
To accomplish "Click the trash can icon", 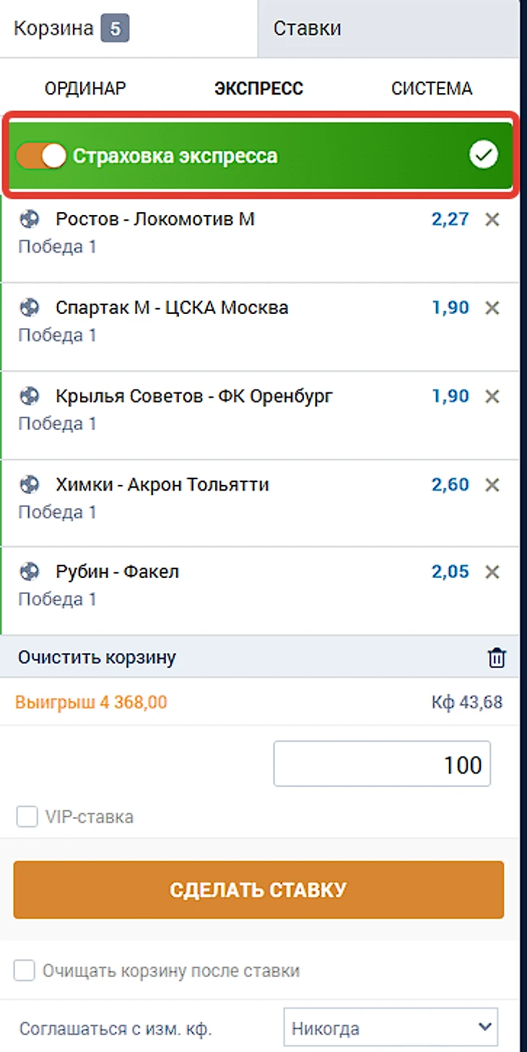I will coord(497,658).
